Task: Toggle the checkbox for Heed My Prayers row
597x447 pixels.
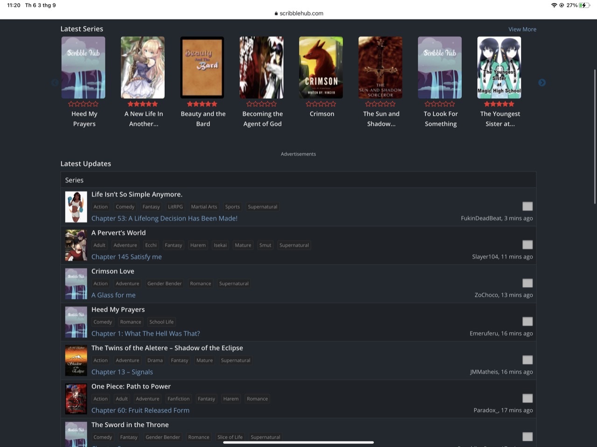Action: click(528, 322)
